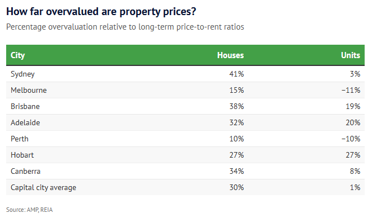The width and height of the screenshot is (368, 218).
Task: Click the City column header
Action: pyautogui.click(x=17, y=55)
